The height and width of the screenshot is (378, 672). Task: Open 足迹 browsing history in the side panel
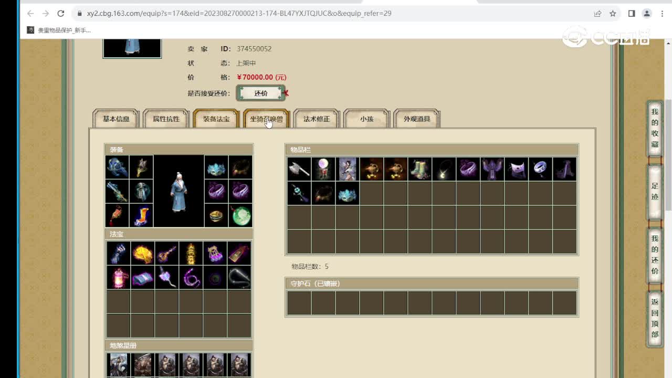coord(655,192)
